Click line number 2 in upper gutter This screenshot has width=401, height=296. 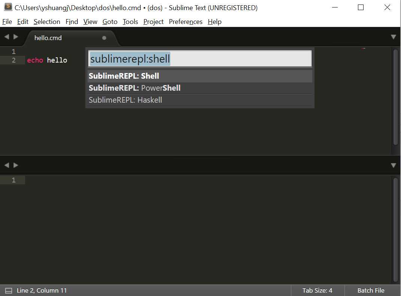(x=14, y=60)
